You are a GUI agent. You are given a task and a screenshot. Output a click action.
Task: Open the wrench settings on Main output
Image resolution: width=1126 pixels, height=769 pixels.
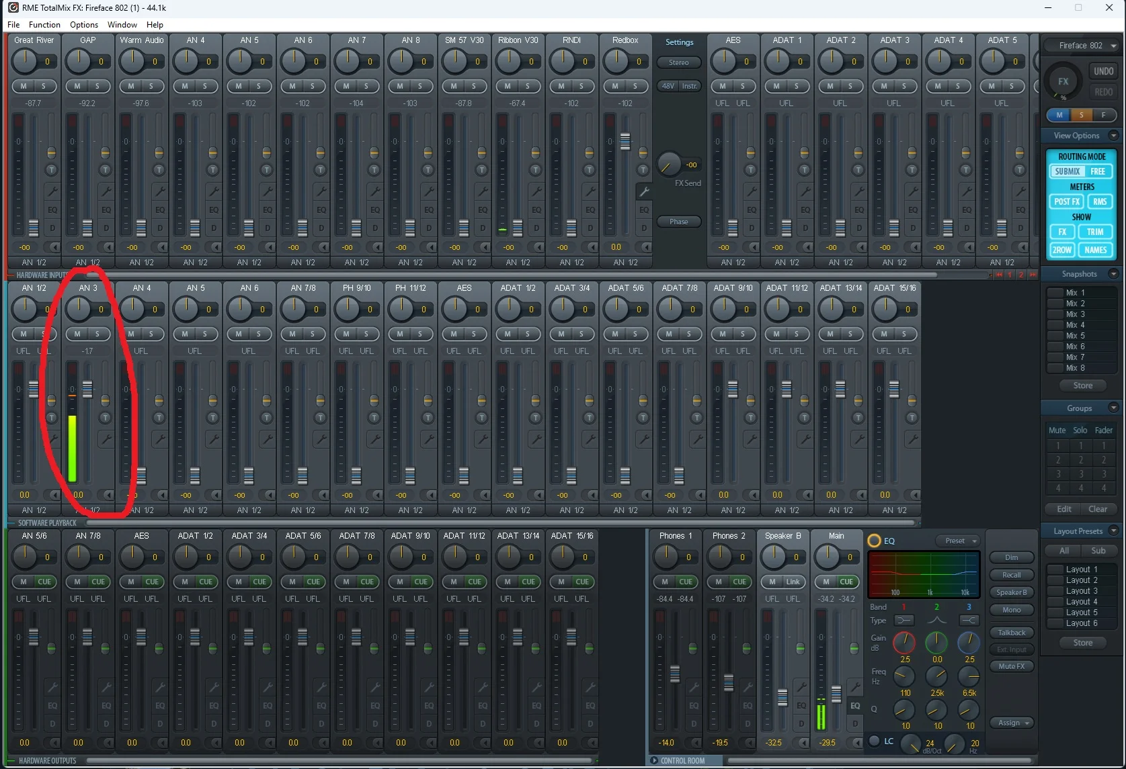point(855,687)
